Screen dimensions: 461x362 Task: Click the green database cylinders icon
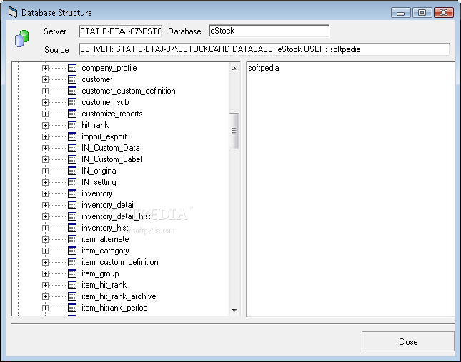pyautogui.click(x=21, y=39)
